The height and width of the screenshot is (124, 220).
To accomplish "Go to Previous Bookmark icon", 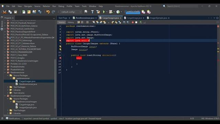I will coord(112,22).
